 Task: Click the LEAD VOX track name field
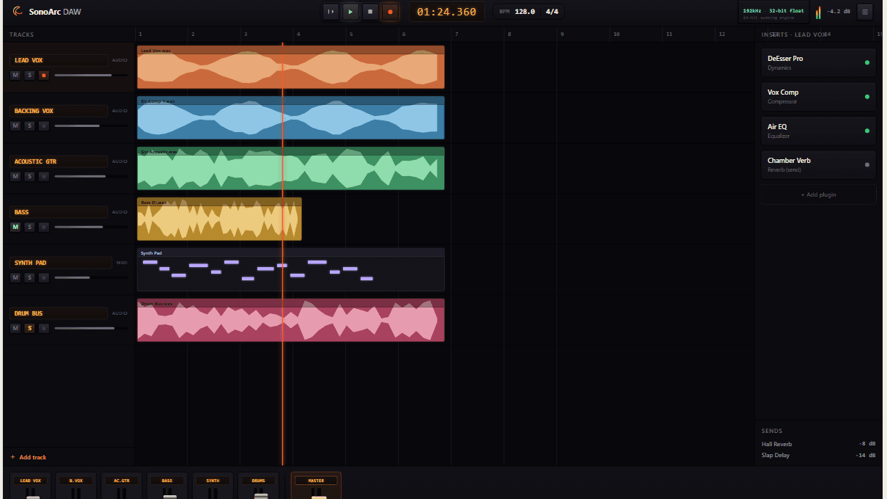(59, 60)
